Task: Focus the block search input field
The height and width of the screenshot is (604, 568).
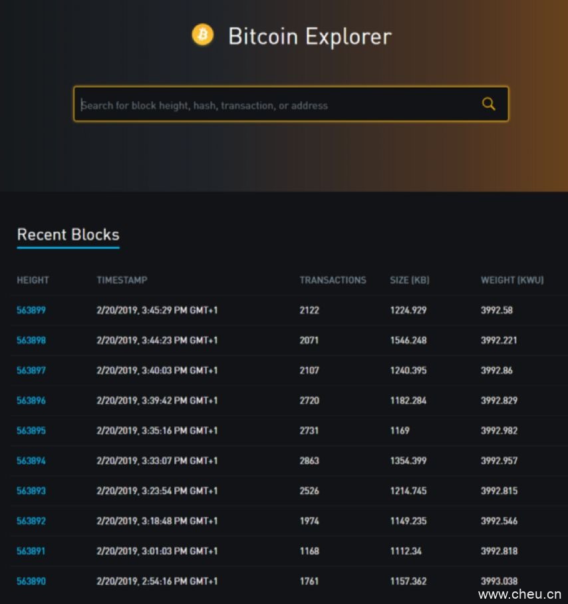Action: coord(273,104)
